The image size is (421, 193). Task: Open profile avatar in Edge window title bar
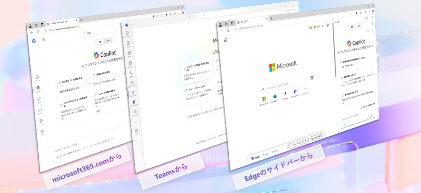(220, 25)
